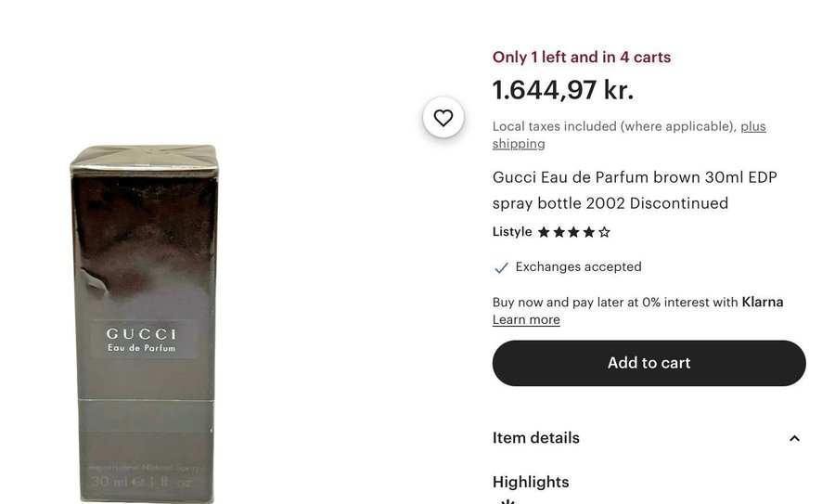Click the bold Klarna brand name
Image resolution: width=835 pixels, height=504 pixels.
click(763, 302)
